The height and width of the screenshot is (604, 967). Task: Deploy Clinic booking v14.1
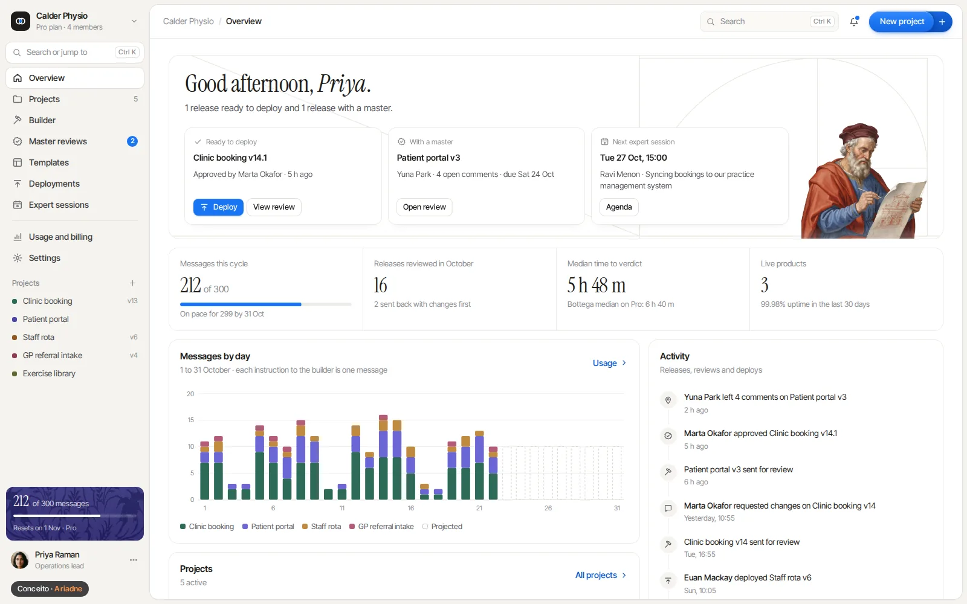218,207
